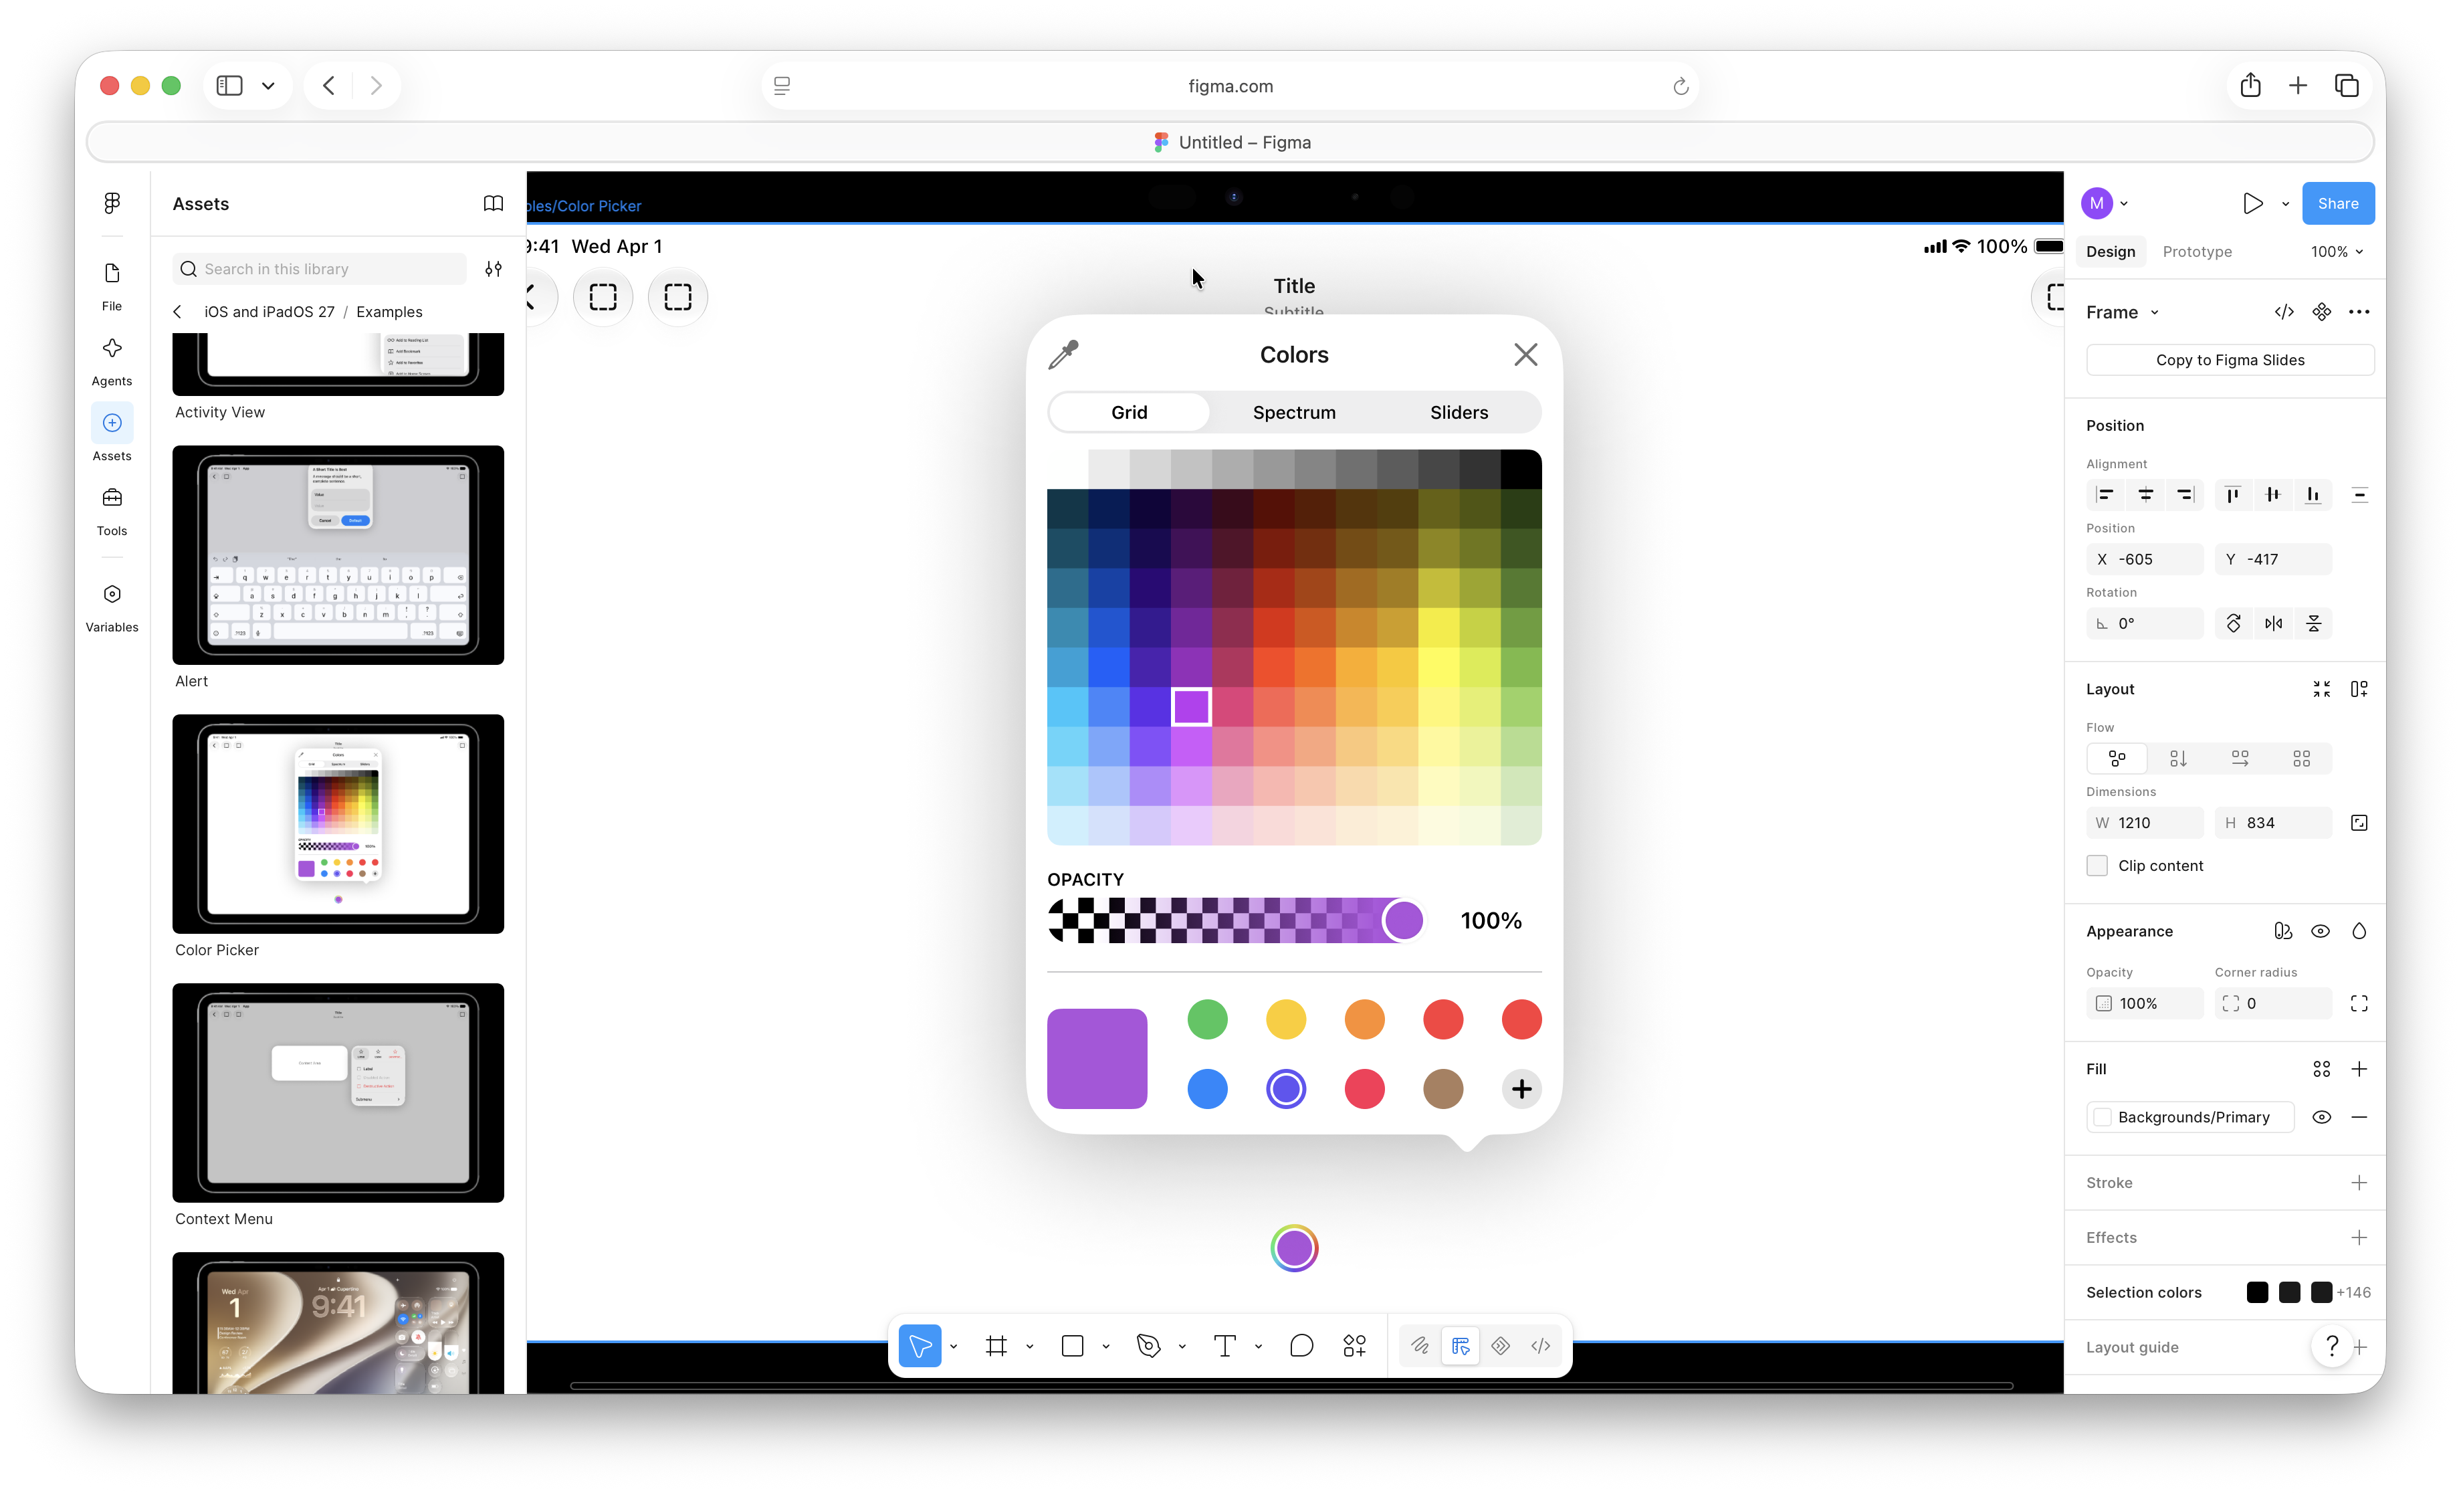Align selection to left
The width and height of the screenshot is (2461, 1493).
[2105, 495]
